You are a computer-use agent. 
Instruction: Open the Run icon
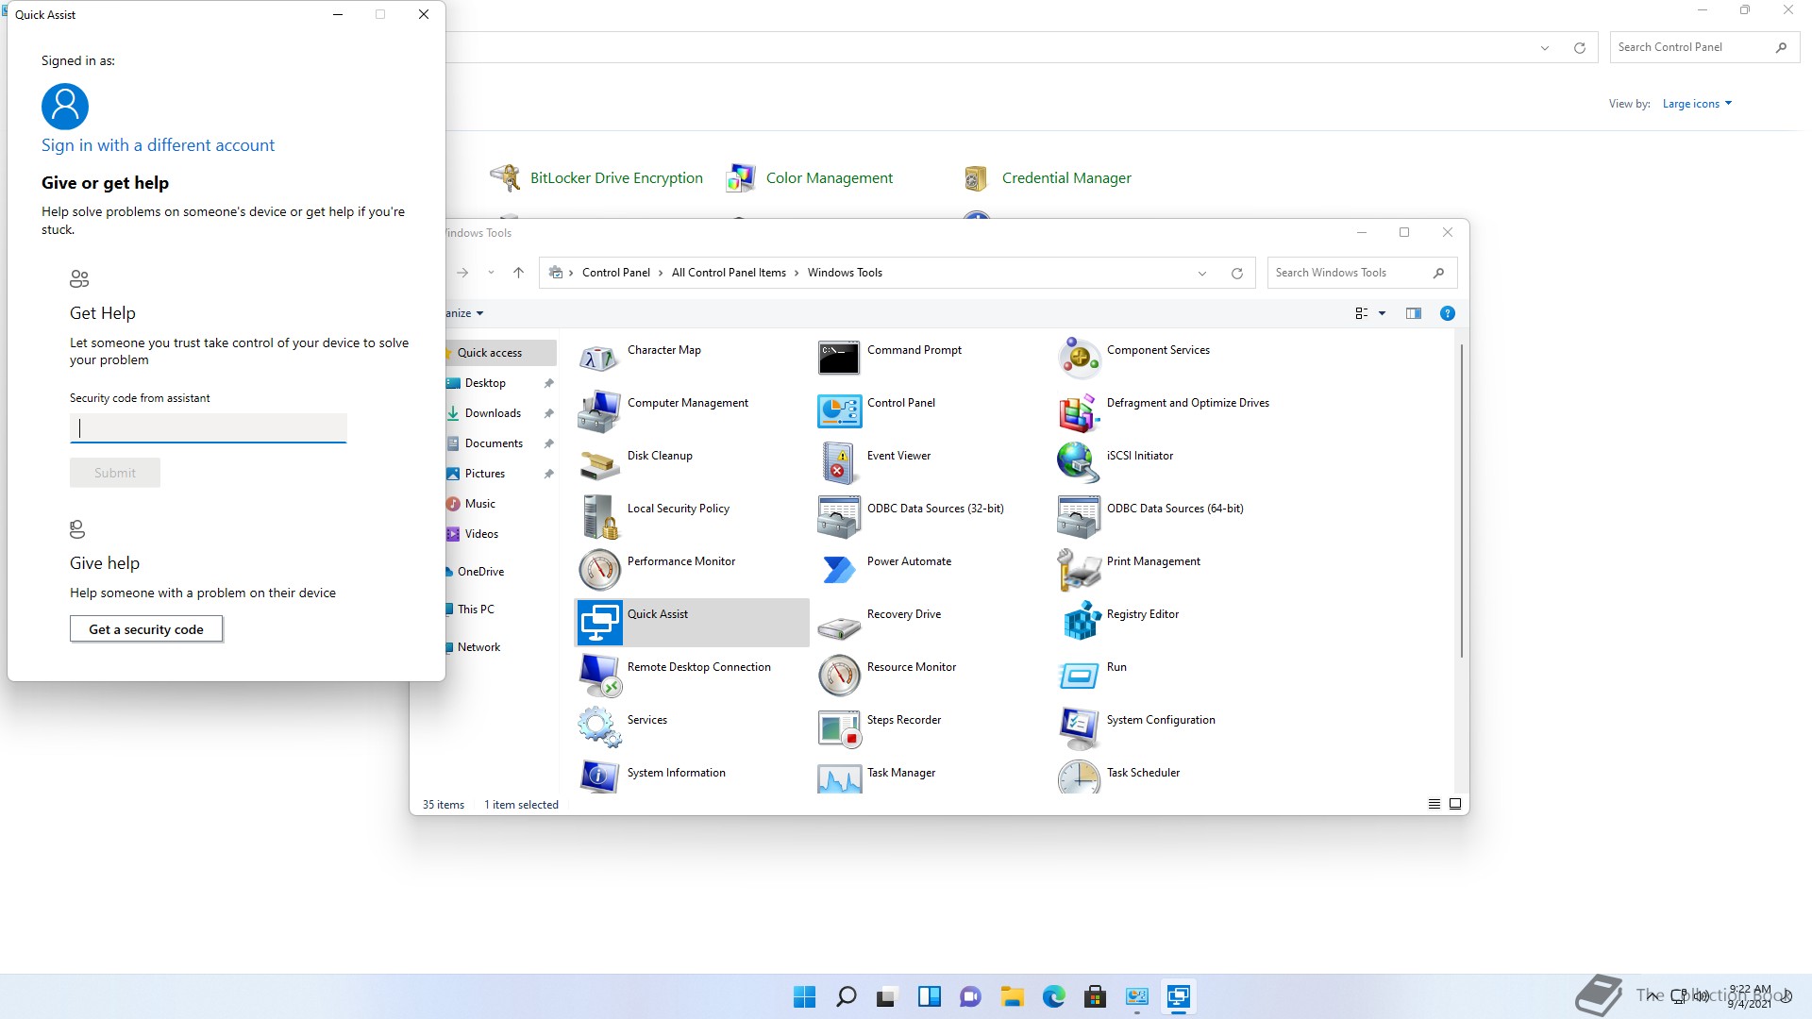(x=1079, y=676)
